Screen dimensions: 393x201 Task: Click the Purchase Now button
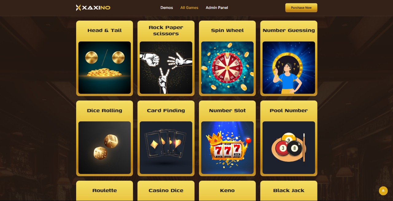pos(301,8)
